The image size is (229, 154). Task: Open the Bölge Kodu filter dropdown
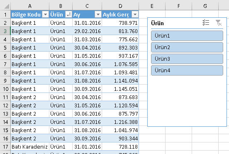(x=45, y=14)
